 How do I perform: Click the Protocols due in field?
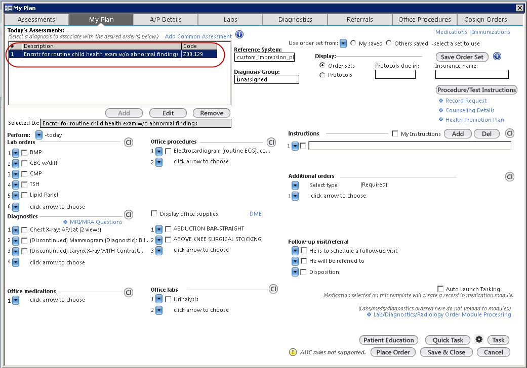click(x=395, y=74)
